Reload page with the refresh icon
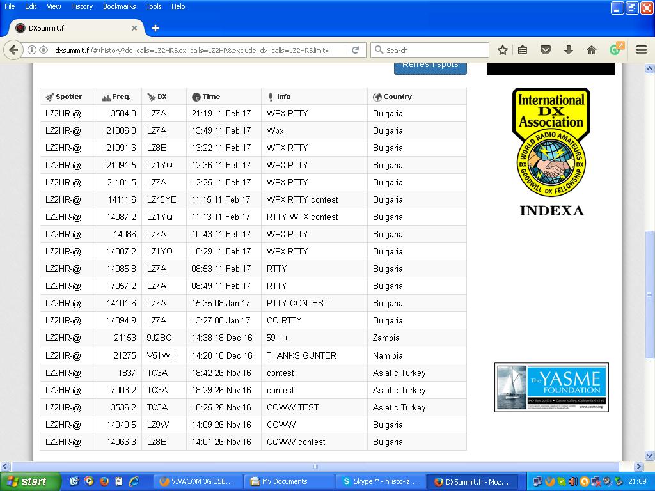This screenshot has height=491, width=655. coord(356,50)
